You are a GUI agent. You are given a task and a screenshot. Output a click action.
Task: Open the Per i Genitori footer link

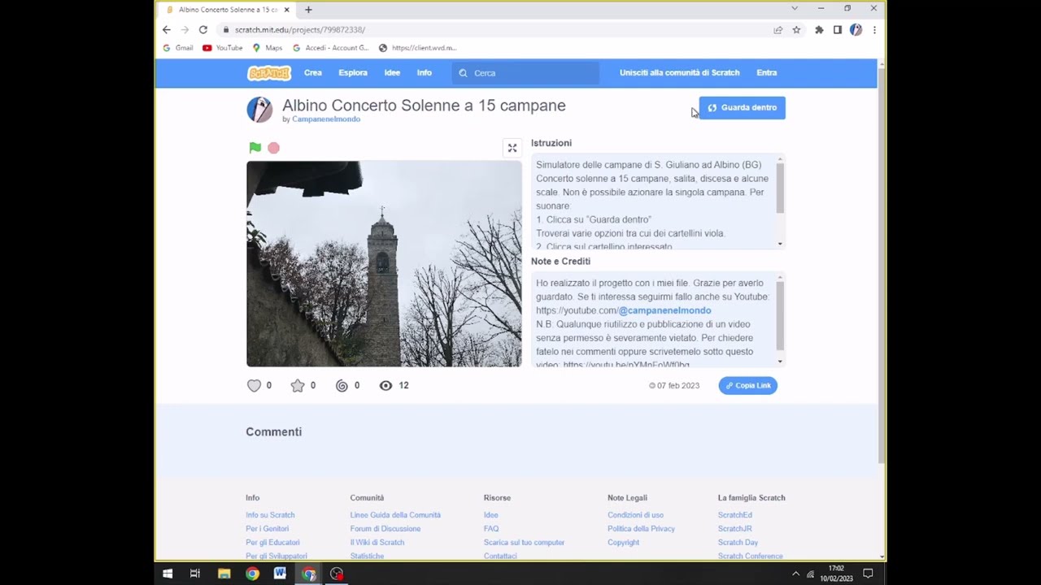point(267,529)
